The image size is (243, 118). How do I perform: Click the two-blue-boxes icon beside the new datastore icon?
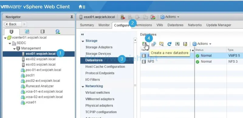(x=154, y=44)
